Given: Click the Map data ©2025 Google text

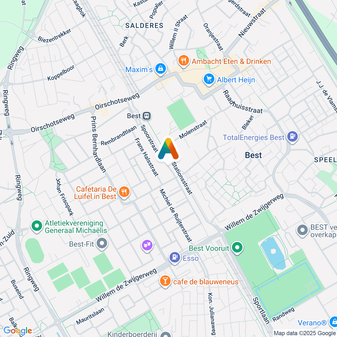Looking at the screenshot, I should (305, 333).
